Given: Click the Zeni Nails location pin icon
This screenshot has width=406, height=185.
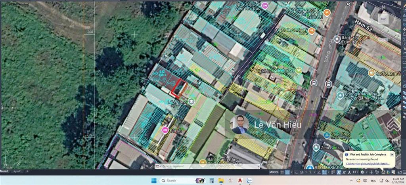Looking at the screenshot, I should click(316, 148).
